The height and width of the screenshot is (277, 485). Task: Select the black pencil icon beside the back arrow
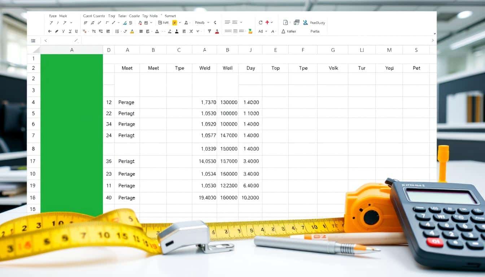pyautogui.click(x=57, y=31)
